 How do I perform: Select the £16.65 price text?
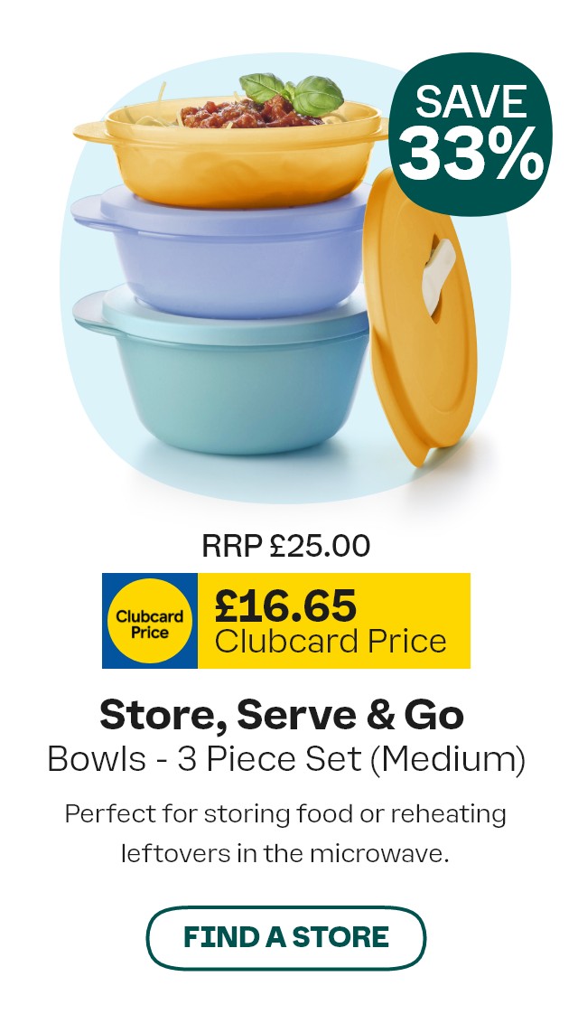[285, 606]
